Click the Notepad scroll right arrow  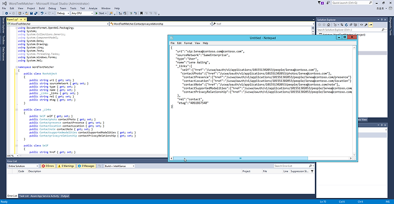tap(351, 158)
